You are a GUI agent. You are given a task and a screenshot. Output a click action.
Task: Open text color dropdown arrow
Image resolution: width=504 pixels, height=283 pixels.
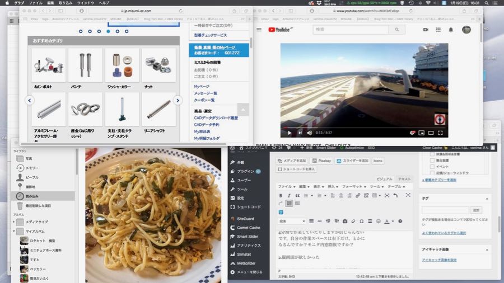393,221
